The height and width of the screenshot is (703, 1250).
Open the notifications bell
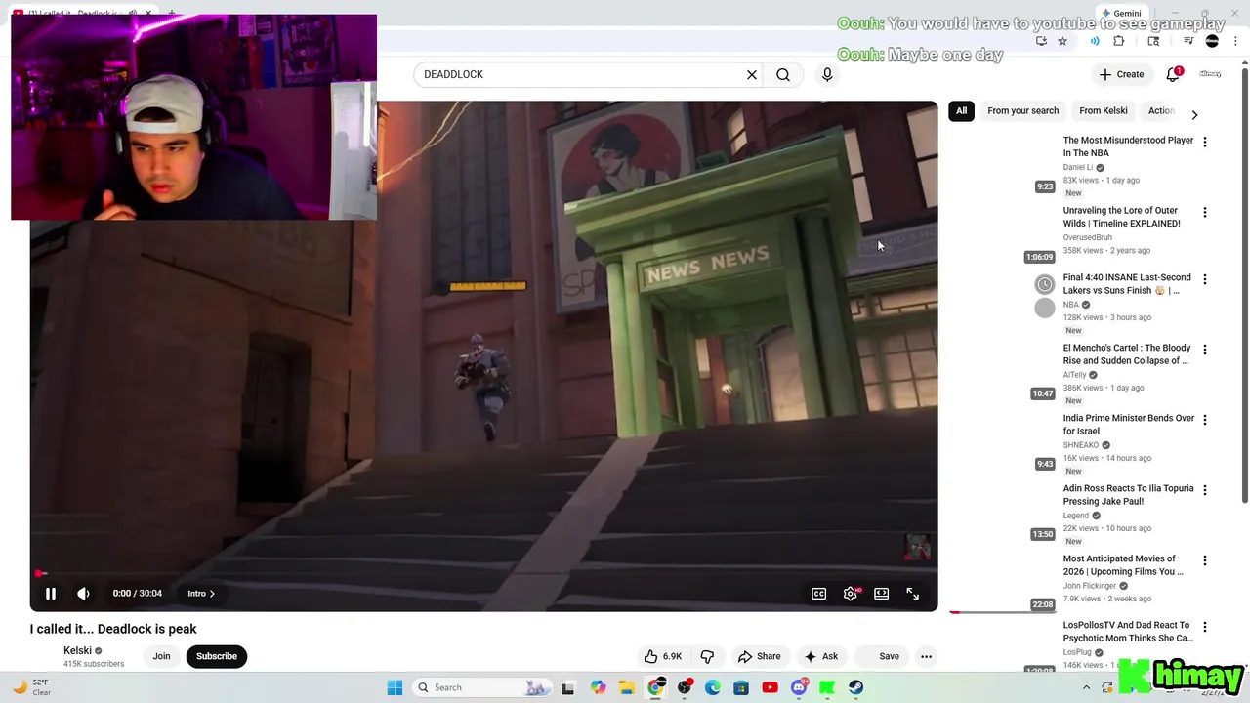pyautogui.click(x=1173, y=74)
